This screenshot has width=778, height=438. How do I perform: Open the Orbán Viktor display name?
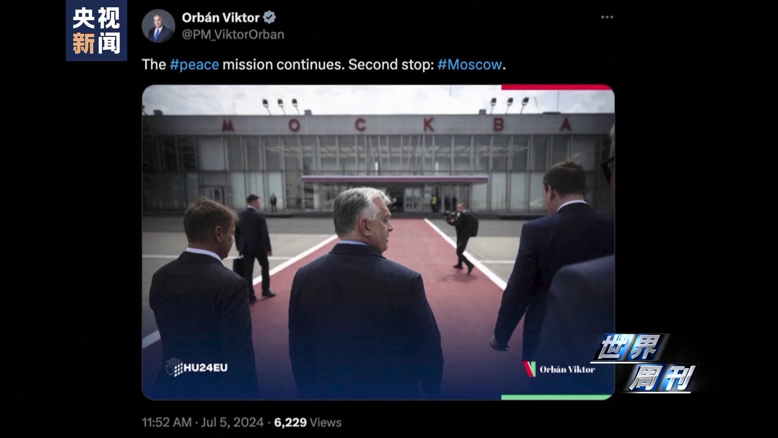[x=220, y=18]
